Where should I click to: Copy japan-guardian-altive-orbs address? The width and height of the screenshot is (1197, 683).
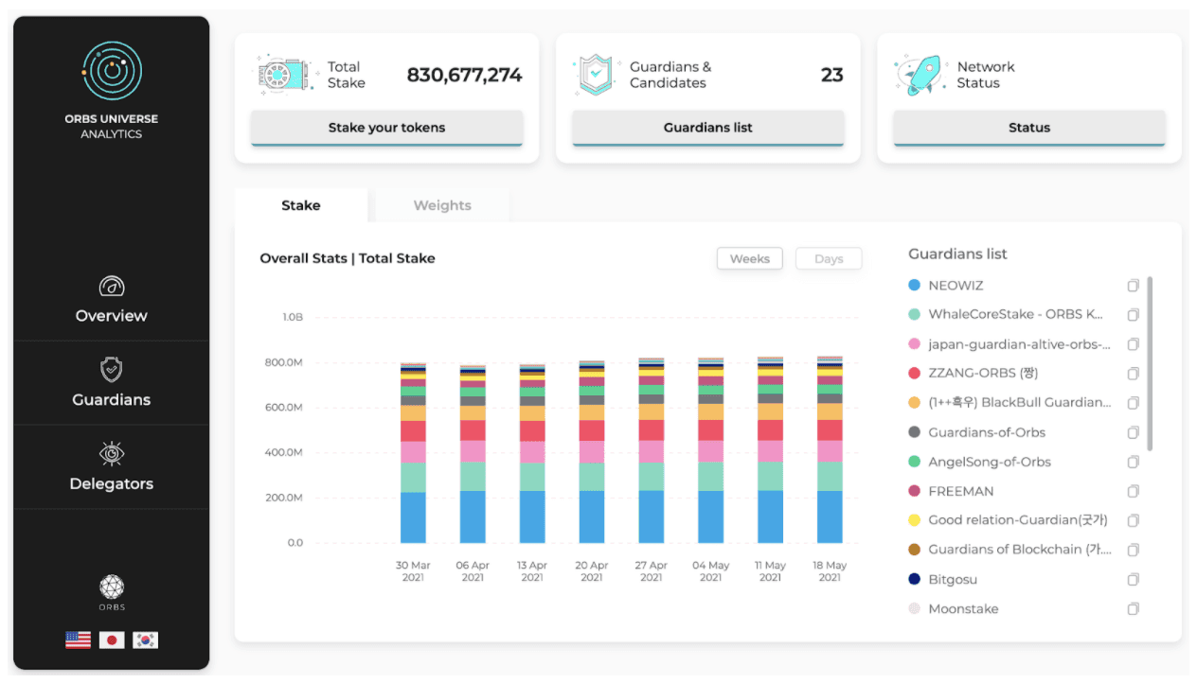pyautogui.click(x=1133, y=344)
